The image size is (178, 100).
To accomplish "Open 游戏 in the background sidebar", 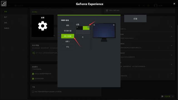I will pos(6,23).
